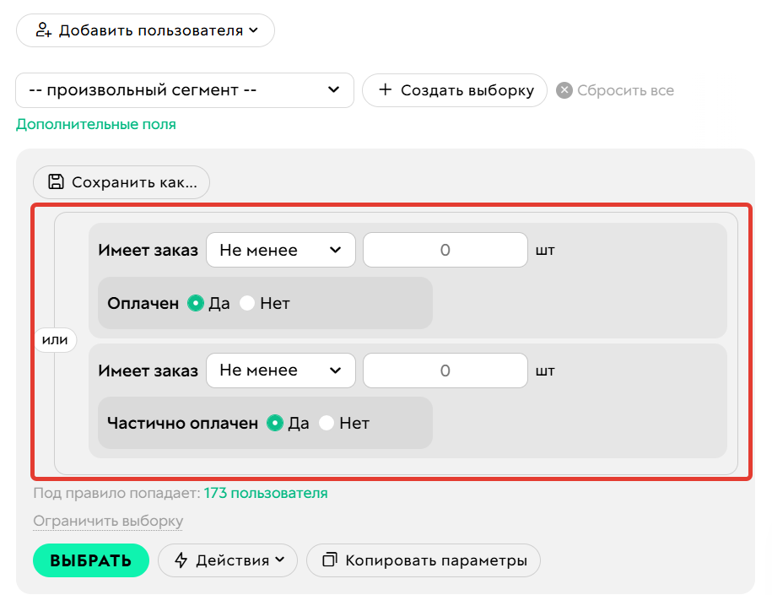Click the first quantity input showing 0

coord(445,250)
